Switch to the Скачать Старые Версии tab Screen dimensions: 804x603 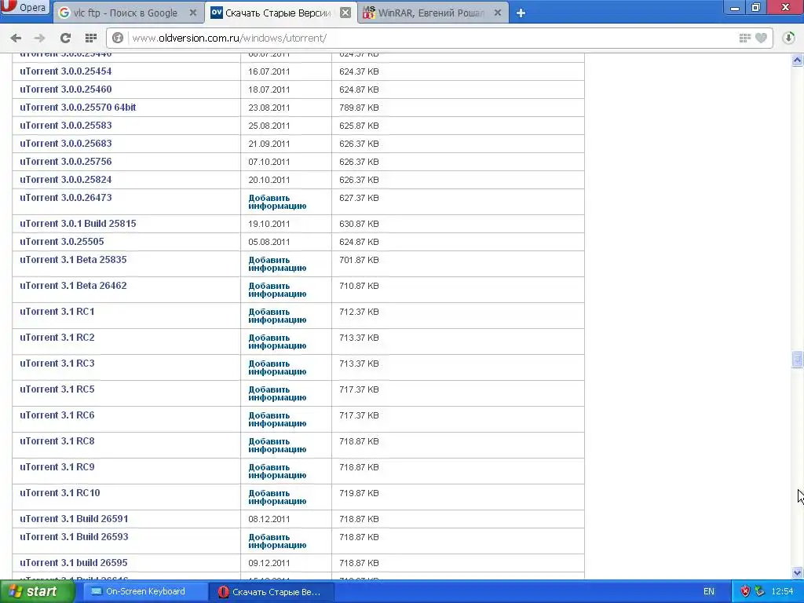coord(281,13)
